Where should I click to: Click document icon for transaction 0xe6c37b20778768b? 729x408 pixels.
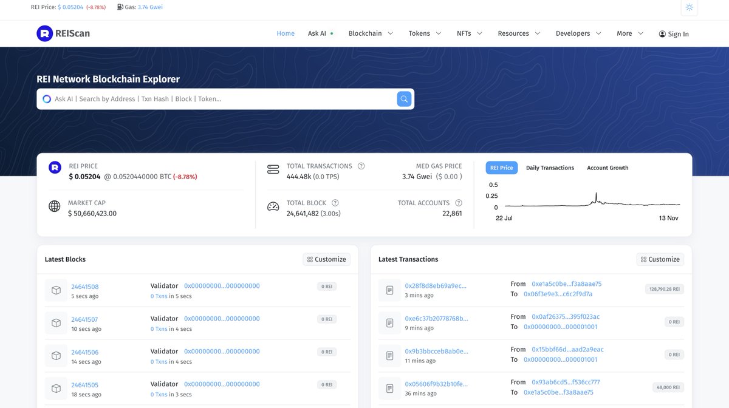(x=389, y=324)
